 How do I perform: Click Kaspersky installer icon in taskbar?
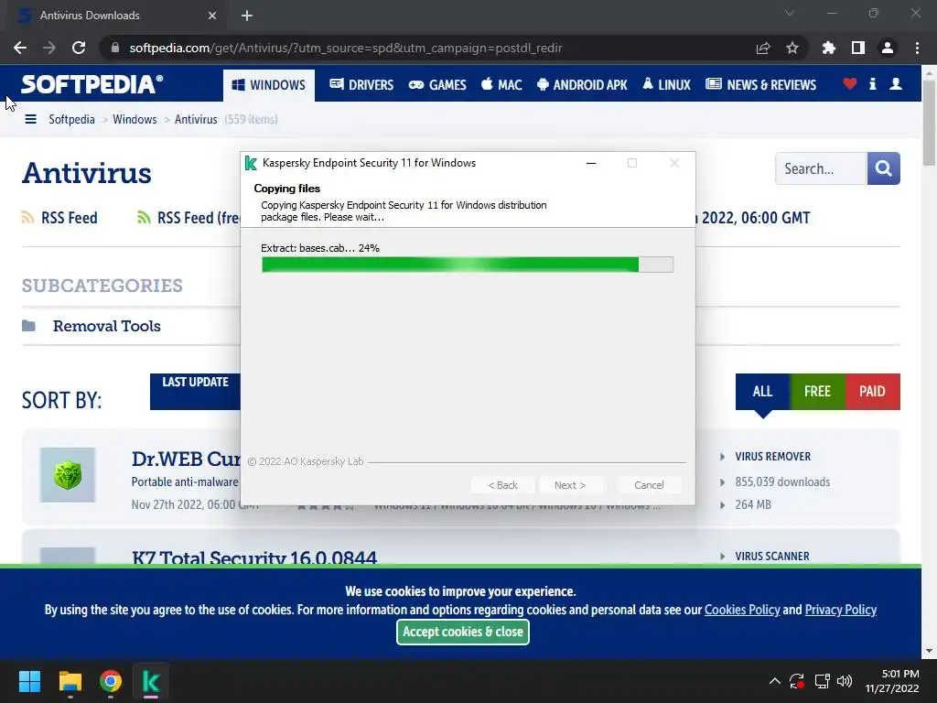pyautogui.click(x=151, y=681)
